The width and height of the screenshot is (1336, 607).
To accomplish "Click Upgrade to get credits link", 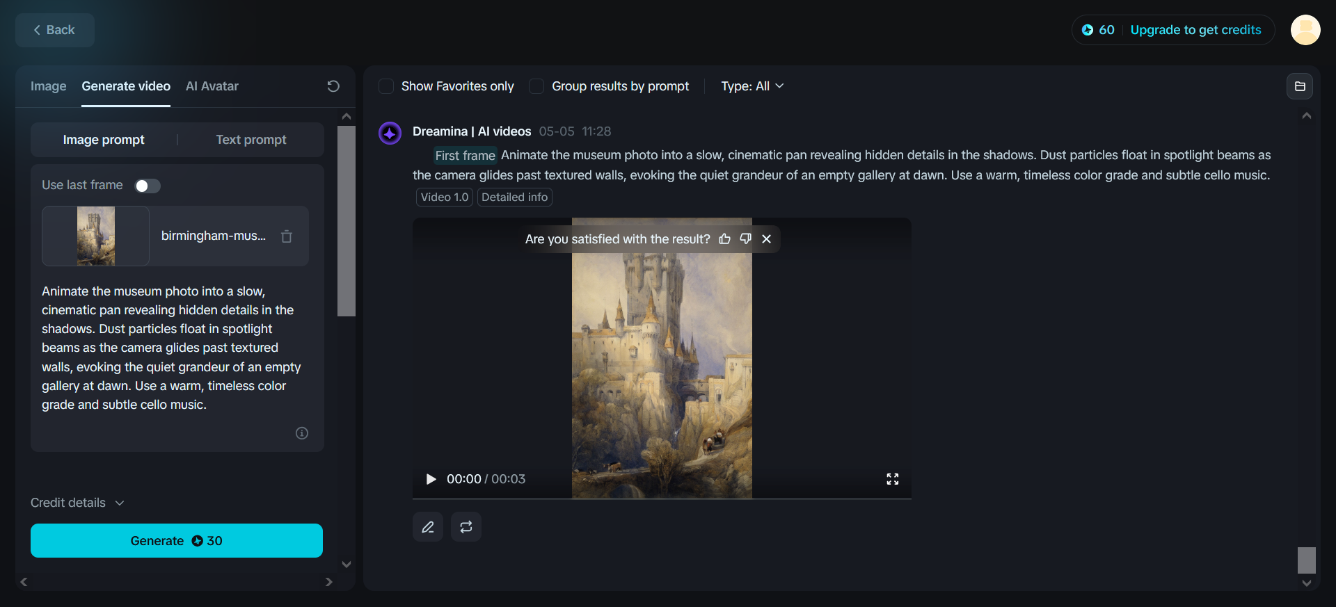I will pos(1195,30).
